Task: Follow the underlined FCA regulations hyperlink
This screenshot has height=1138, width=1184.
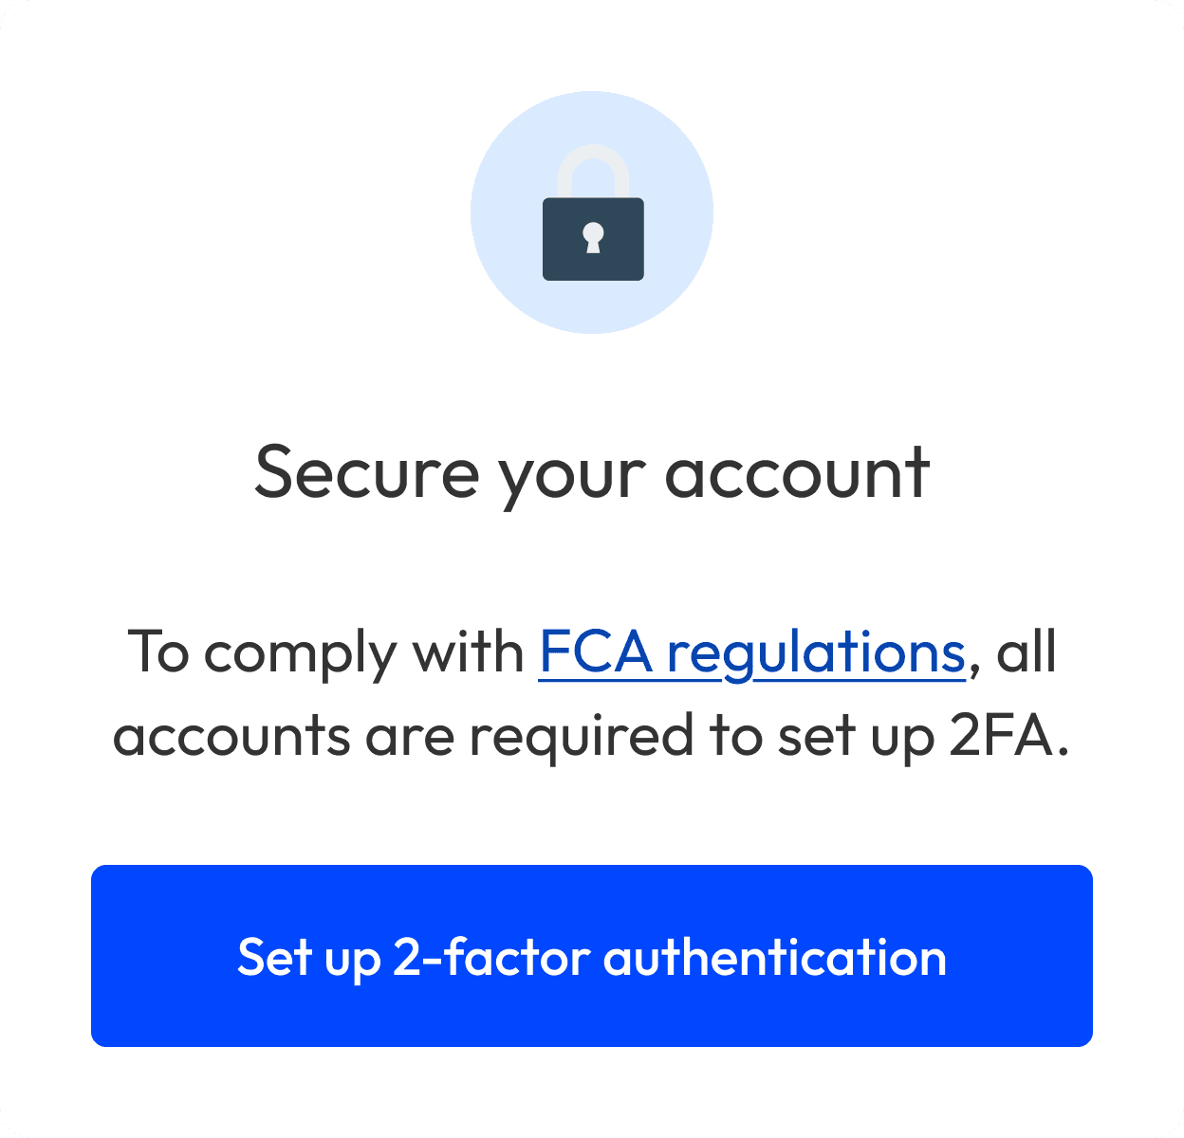Action: tap(751, 652)
